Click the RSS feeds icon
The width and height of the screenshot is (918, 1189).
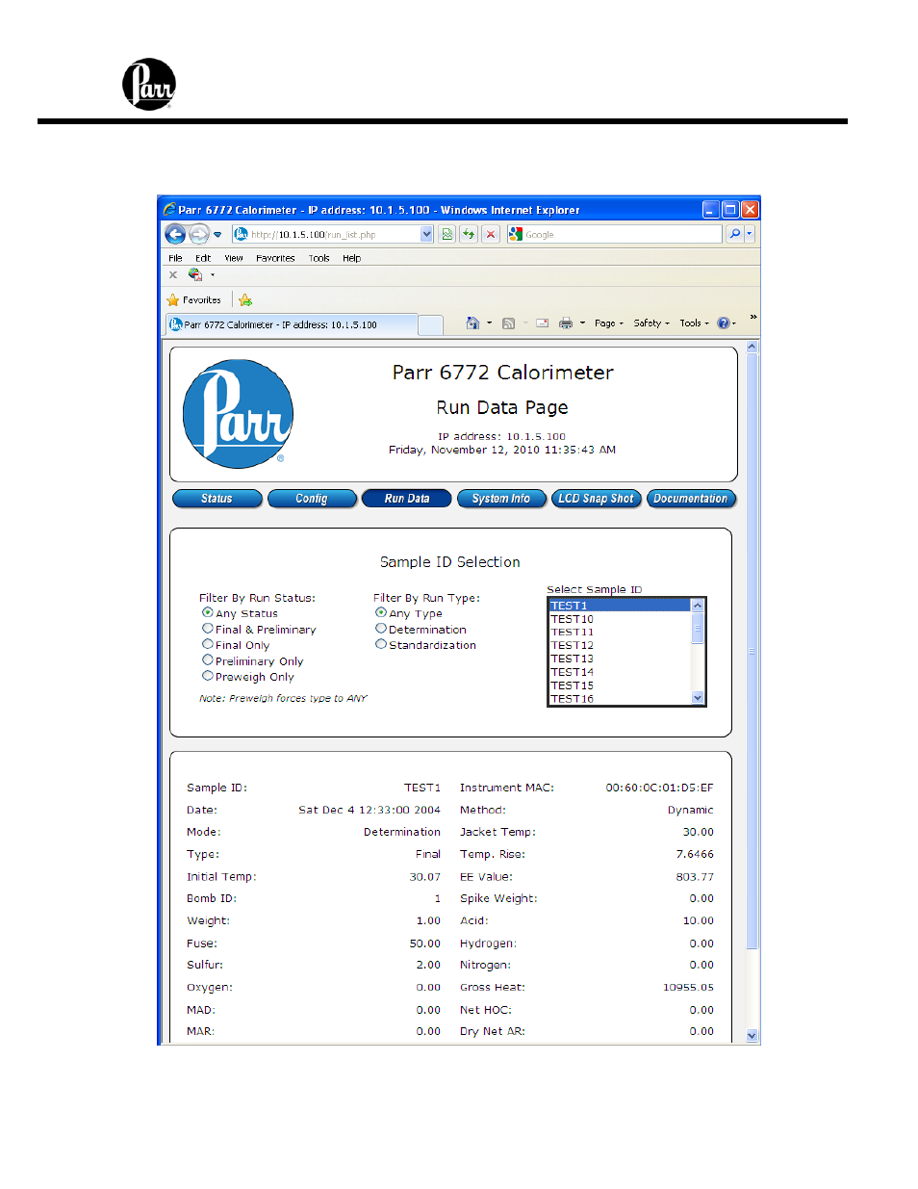[x=509, y=323]
